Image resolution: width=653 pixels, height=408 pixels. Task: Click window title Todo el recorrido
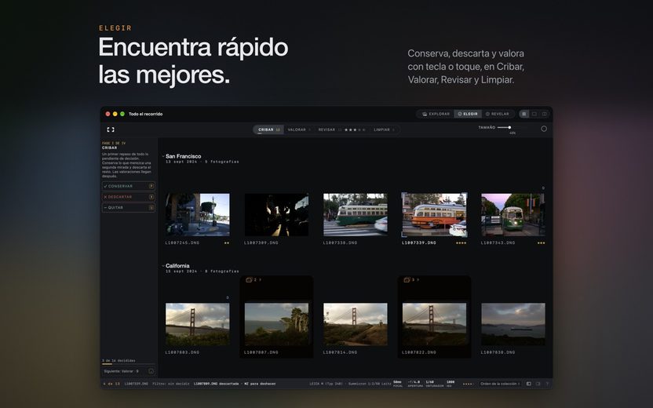point(145,114)
